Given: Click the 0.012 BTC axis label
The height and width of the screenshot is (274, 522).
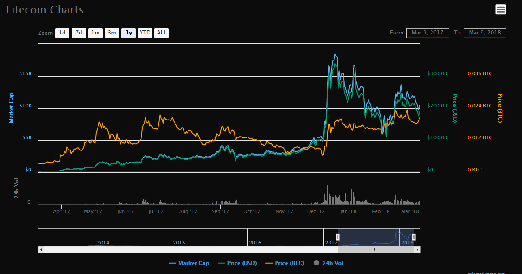Looking at the screenshot, I should pyautogui.click(x=480, y=137).
